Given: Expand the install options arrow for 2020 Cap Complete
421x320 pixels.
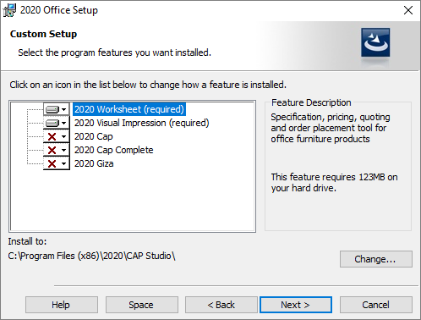Looking at the screenshot, I should click(x=64, y=150).
